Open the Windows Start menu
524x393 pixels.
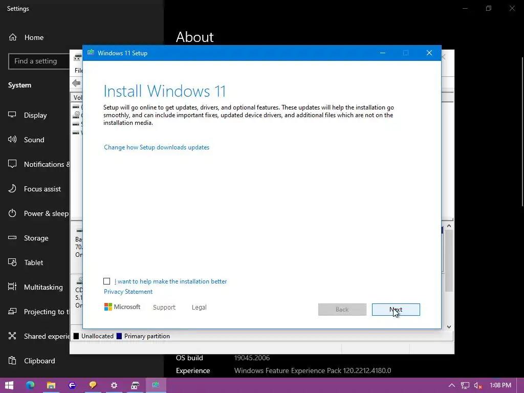pyautogui.click(x=9, y=385)
